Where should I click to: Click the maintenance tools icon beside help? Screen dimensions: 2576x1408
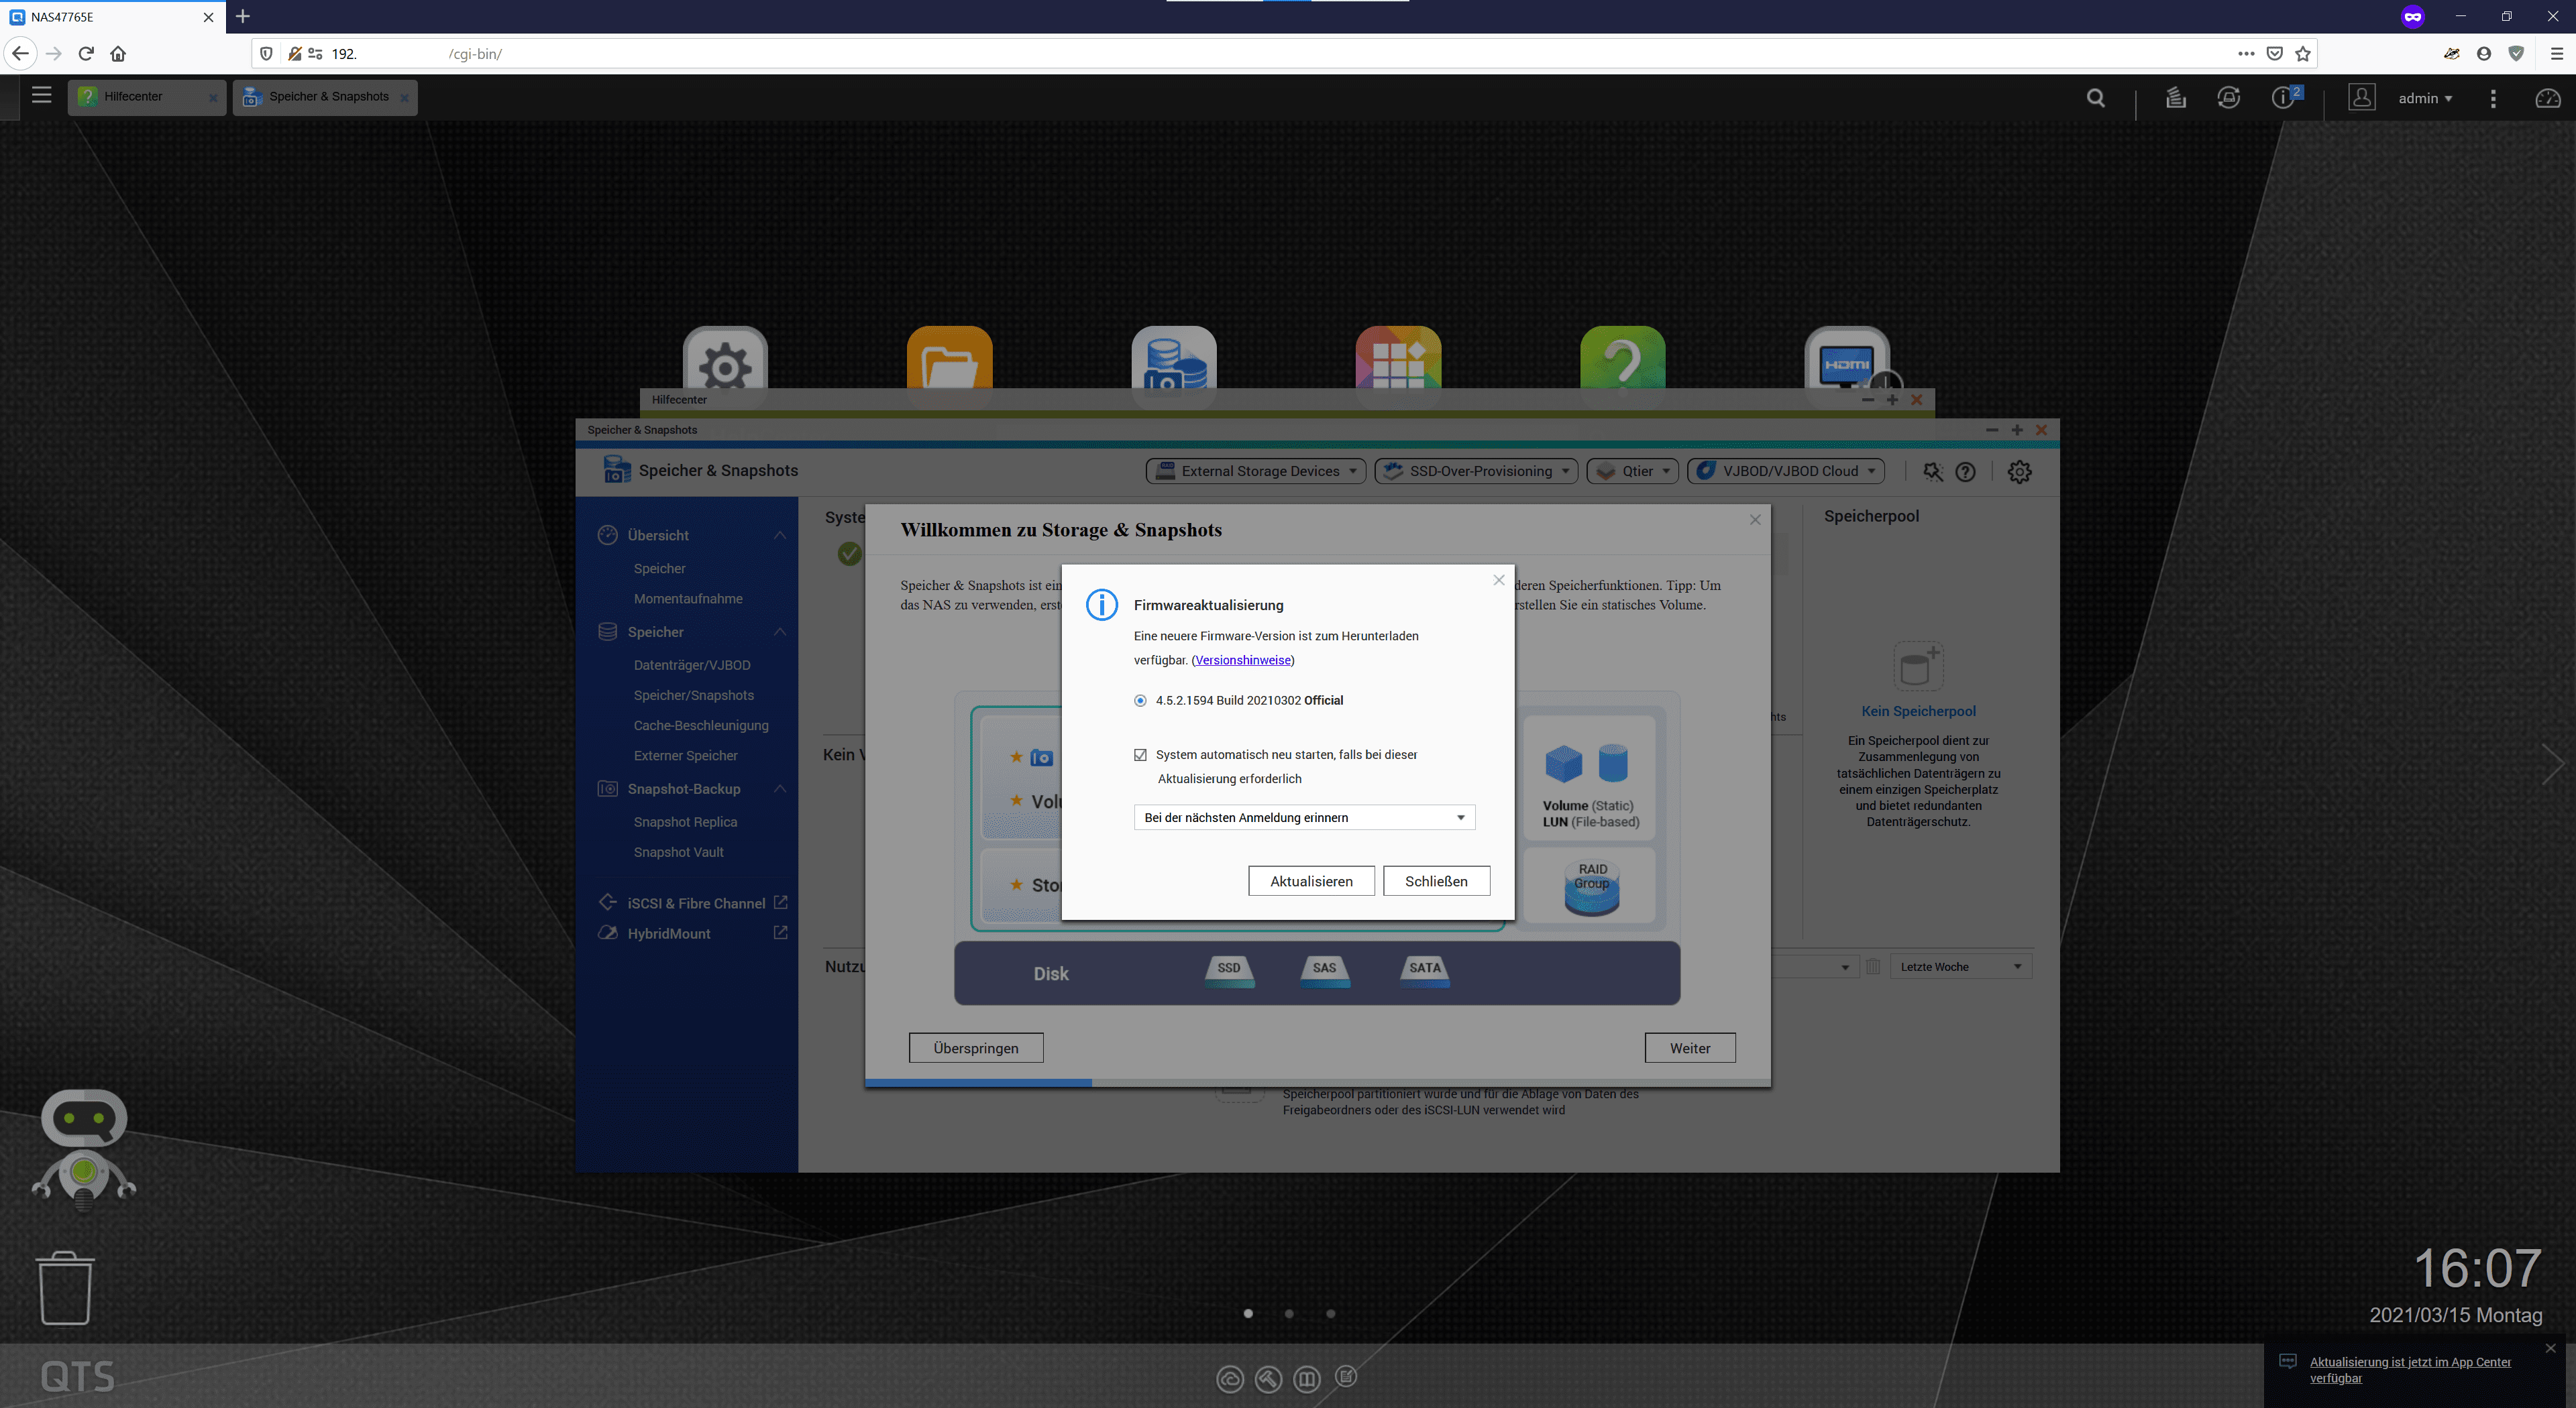pos(1932,471)
